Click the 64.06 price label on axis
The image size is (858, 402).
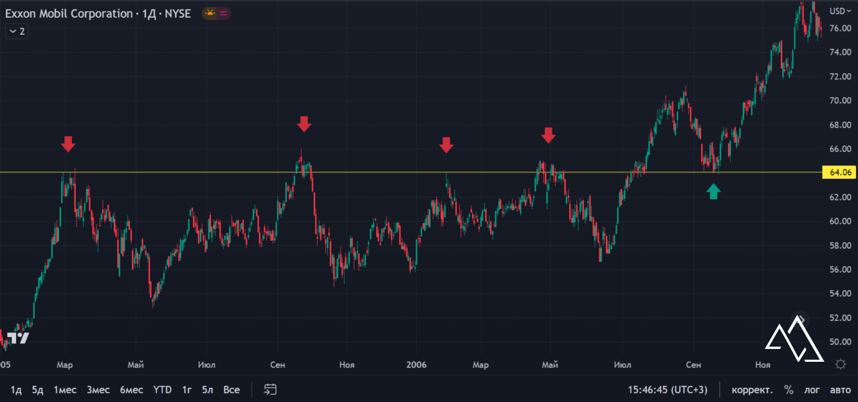click(841, 172)
